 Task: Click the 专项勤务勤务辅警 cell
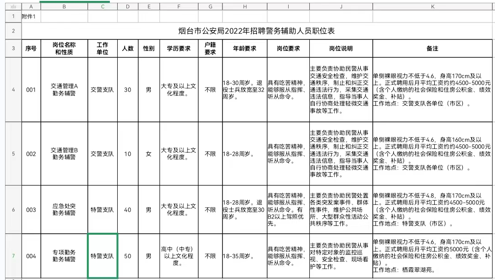point(64,256)
